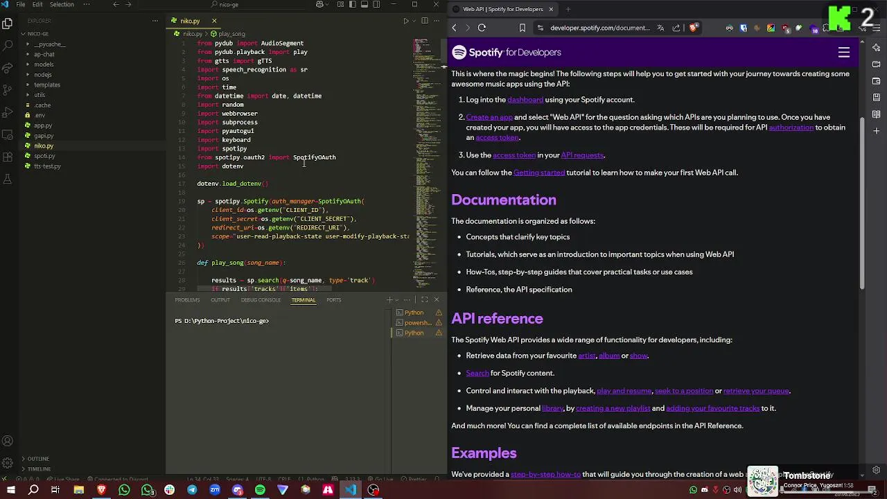The width and height of the screenshot is (887, 499).
Task: Click the New Terminal plus icon
Action: click(x=389, y=299)
